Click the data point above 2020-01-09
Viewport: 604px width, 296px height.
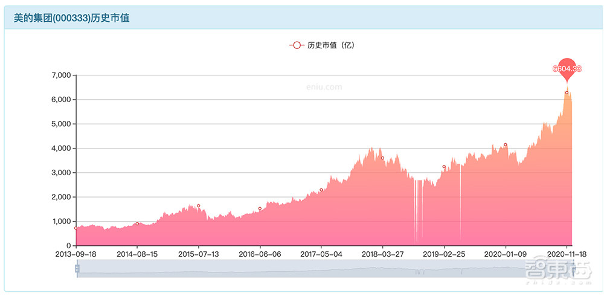[x=505, y=145]
